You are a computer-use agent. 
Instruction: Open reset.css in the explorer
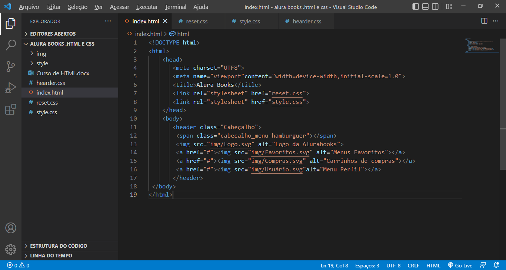click(x=70, y=103)
